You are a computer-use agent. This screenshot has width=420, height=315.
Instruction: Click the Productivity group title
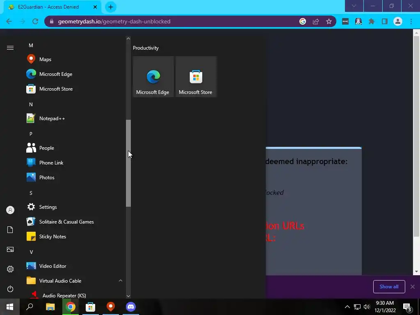click(x=146, y=48)
